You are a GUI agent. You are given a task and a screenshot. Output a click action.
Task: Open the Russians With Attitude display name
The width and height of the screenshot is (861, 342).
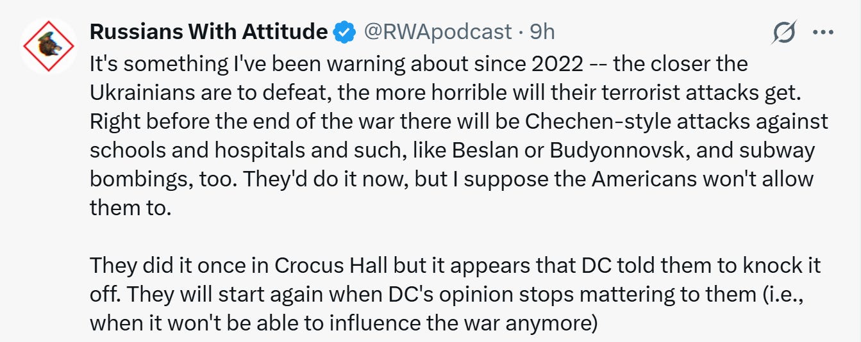tap(209, 31)
